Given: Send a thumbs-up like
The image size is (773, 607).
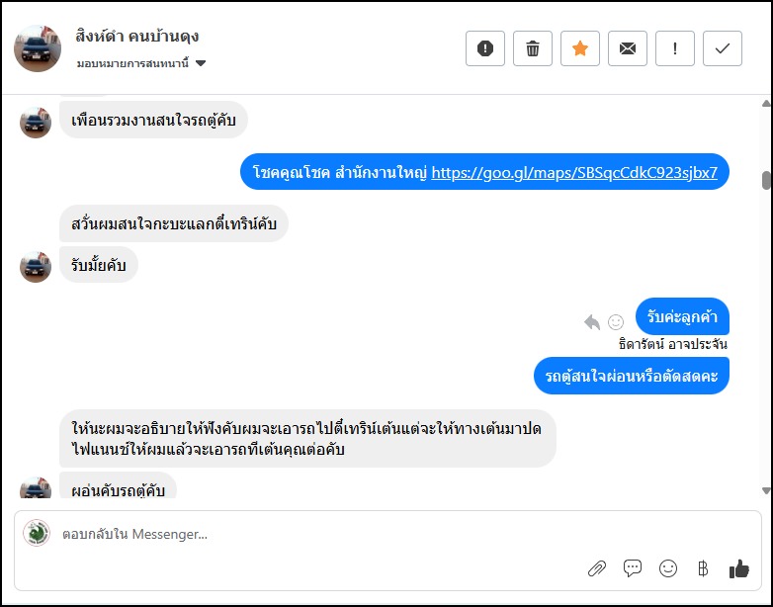Looking at the screenshot, I should tap(738, 568).
